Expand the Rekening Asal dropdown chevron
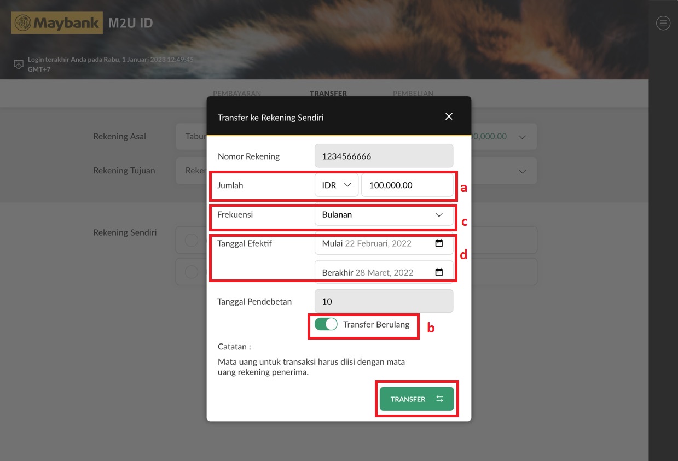The width and height of the screenshot is (678, 461). [522, 137]
